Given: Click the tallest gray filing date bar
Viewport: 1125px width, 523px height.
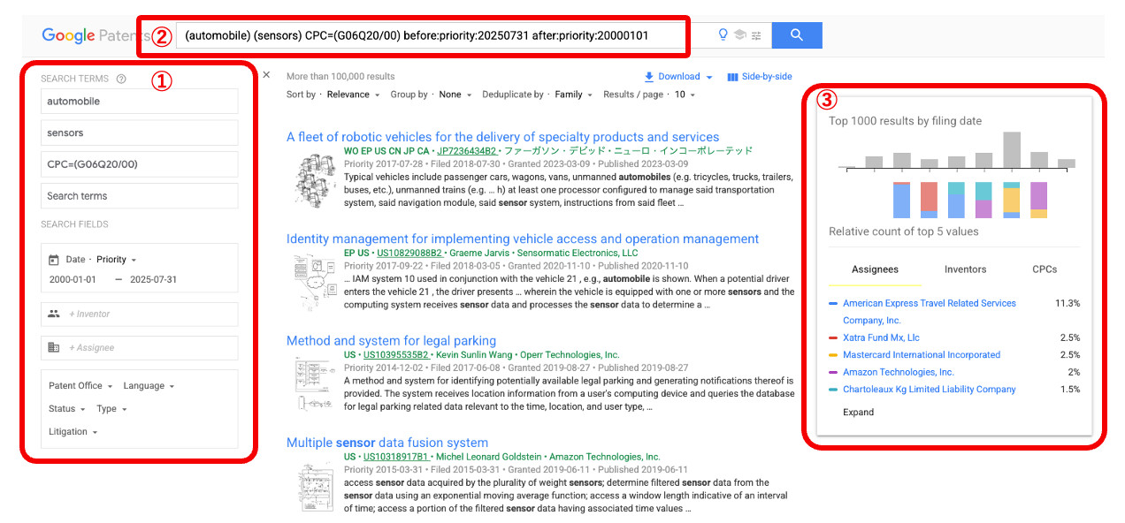Looking at the screenshot, I should pyautogui.click(x=1012, y=150).
